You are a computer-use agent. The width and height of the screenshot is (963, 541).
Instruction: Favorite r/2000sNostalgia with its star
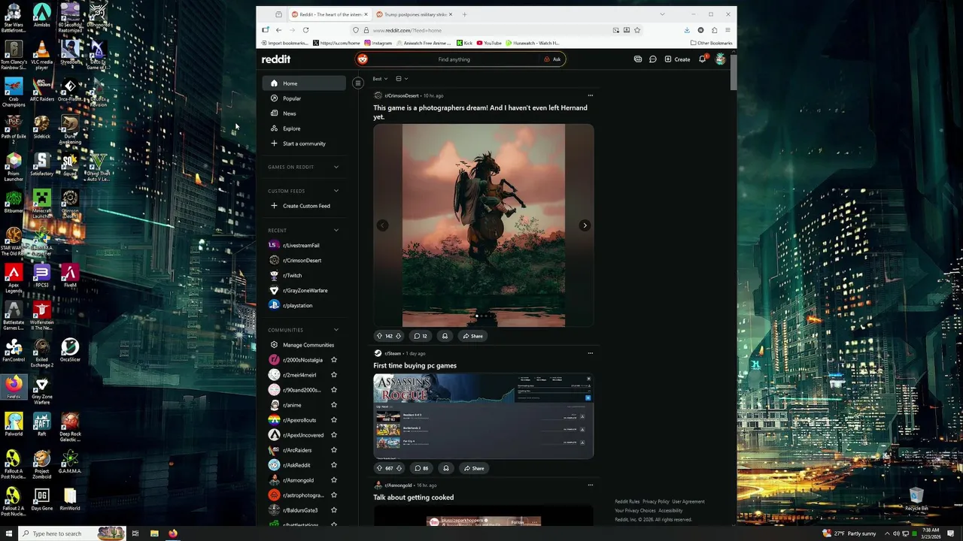click(x=334, y=360)
